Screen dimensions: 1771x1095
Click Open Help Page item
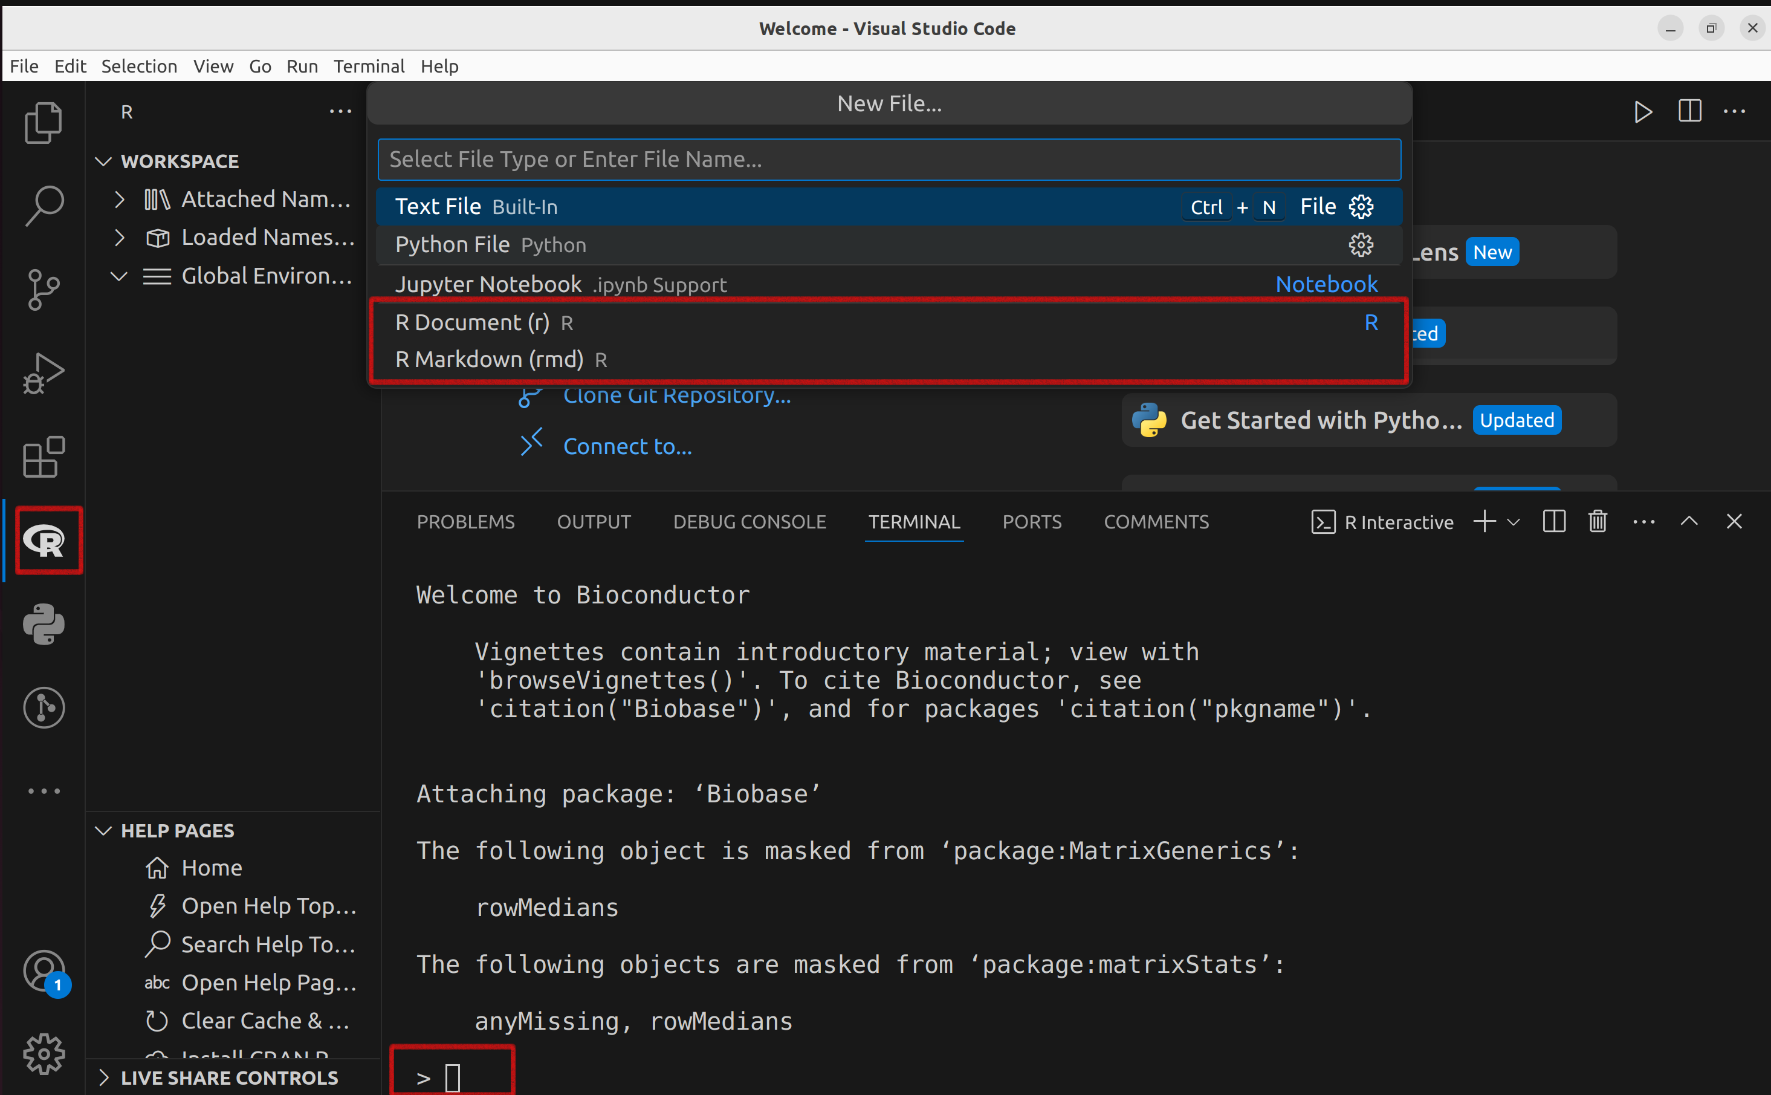[x=234, y=983]
